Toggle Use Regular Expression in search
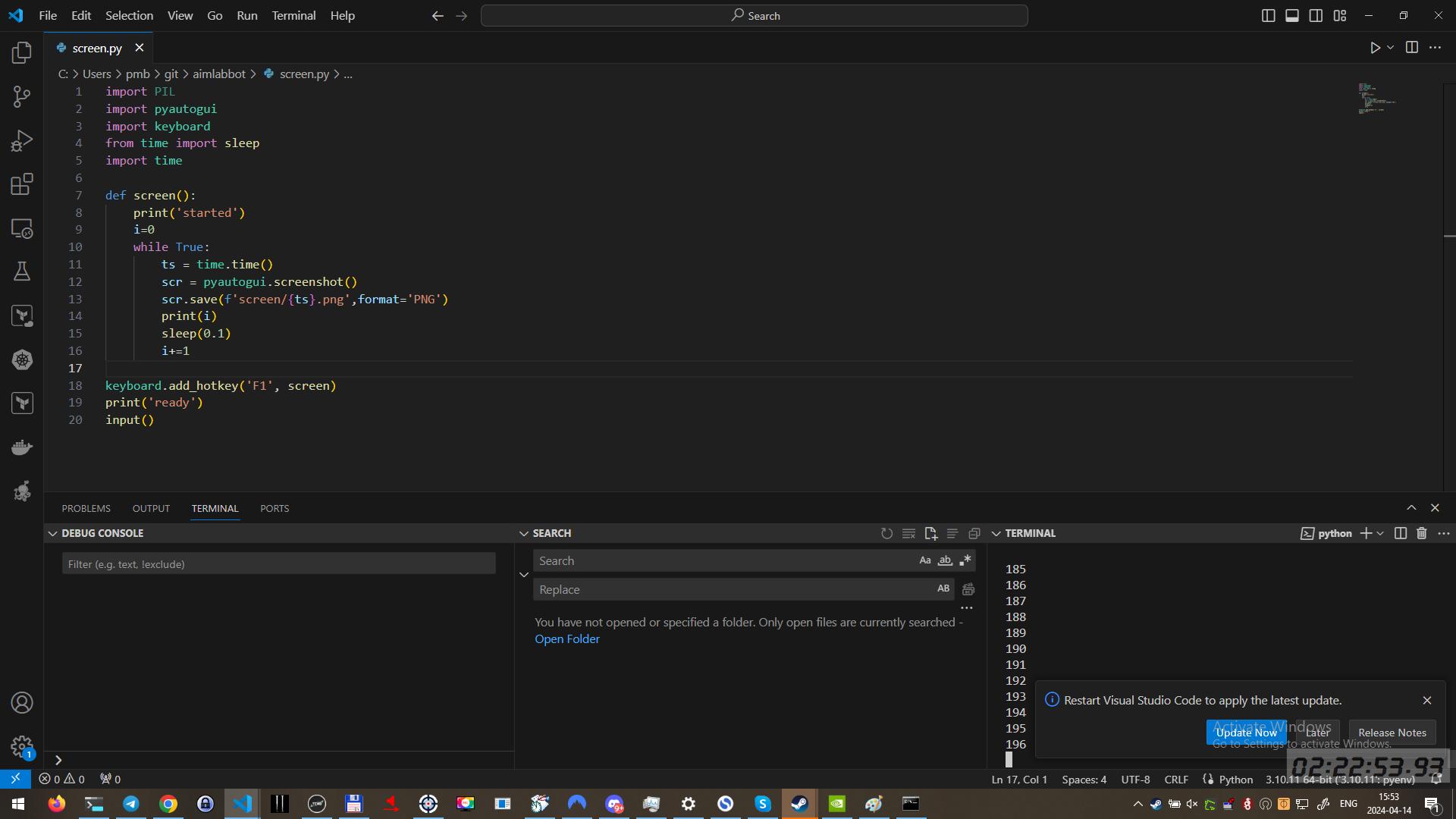Image resolution: width=1456 pixels, height=819 pixels. coord(965,560)
